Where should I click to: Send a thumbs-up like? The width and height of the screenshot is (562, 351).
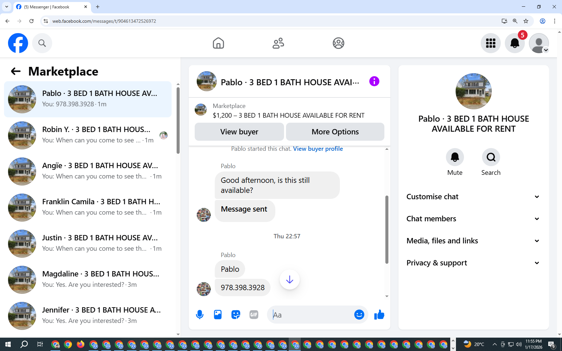(379, 315)
